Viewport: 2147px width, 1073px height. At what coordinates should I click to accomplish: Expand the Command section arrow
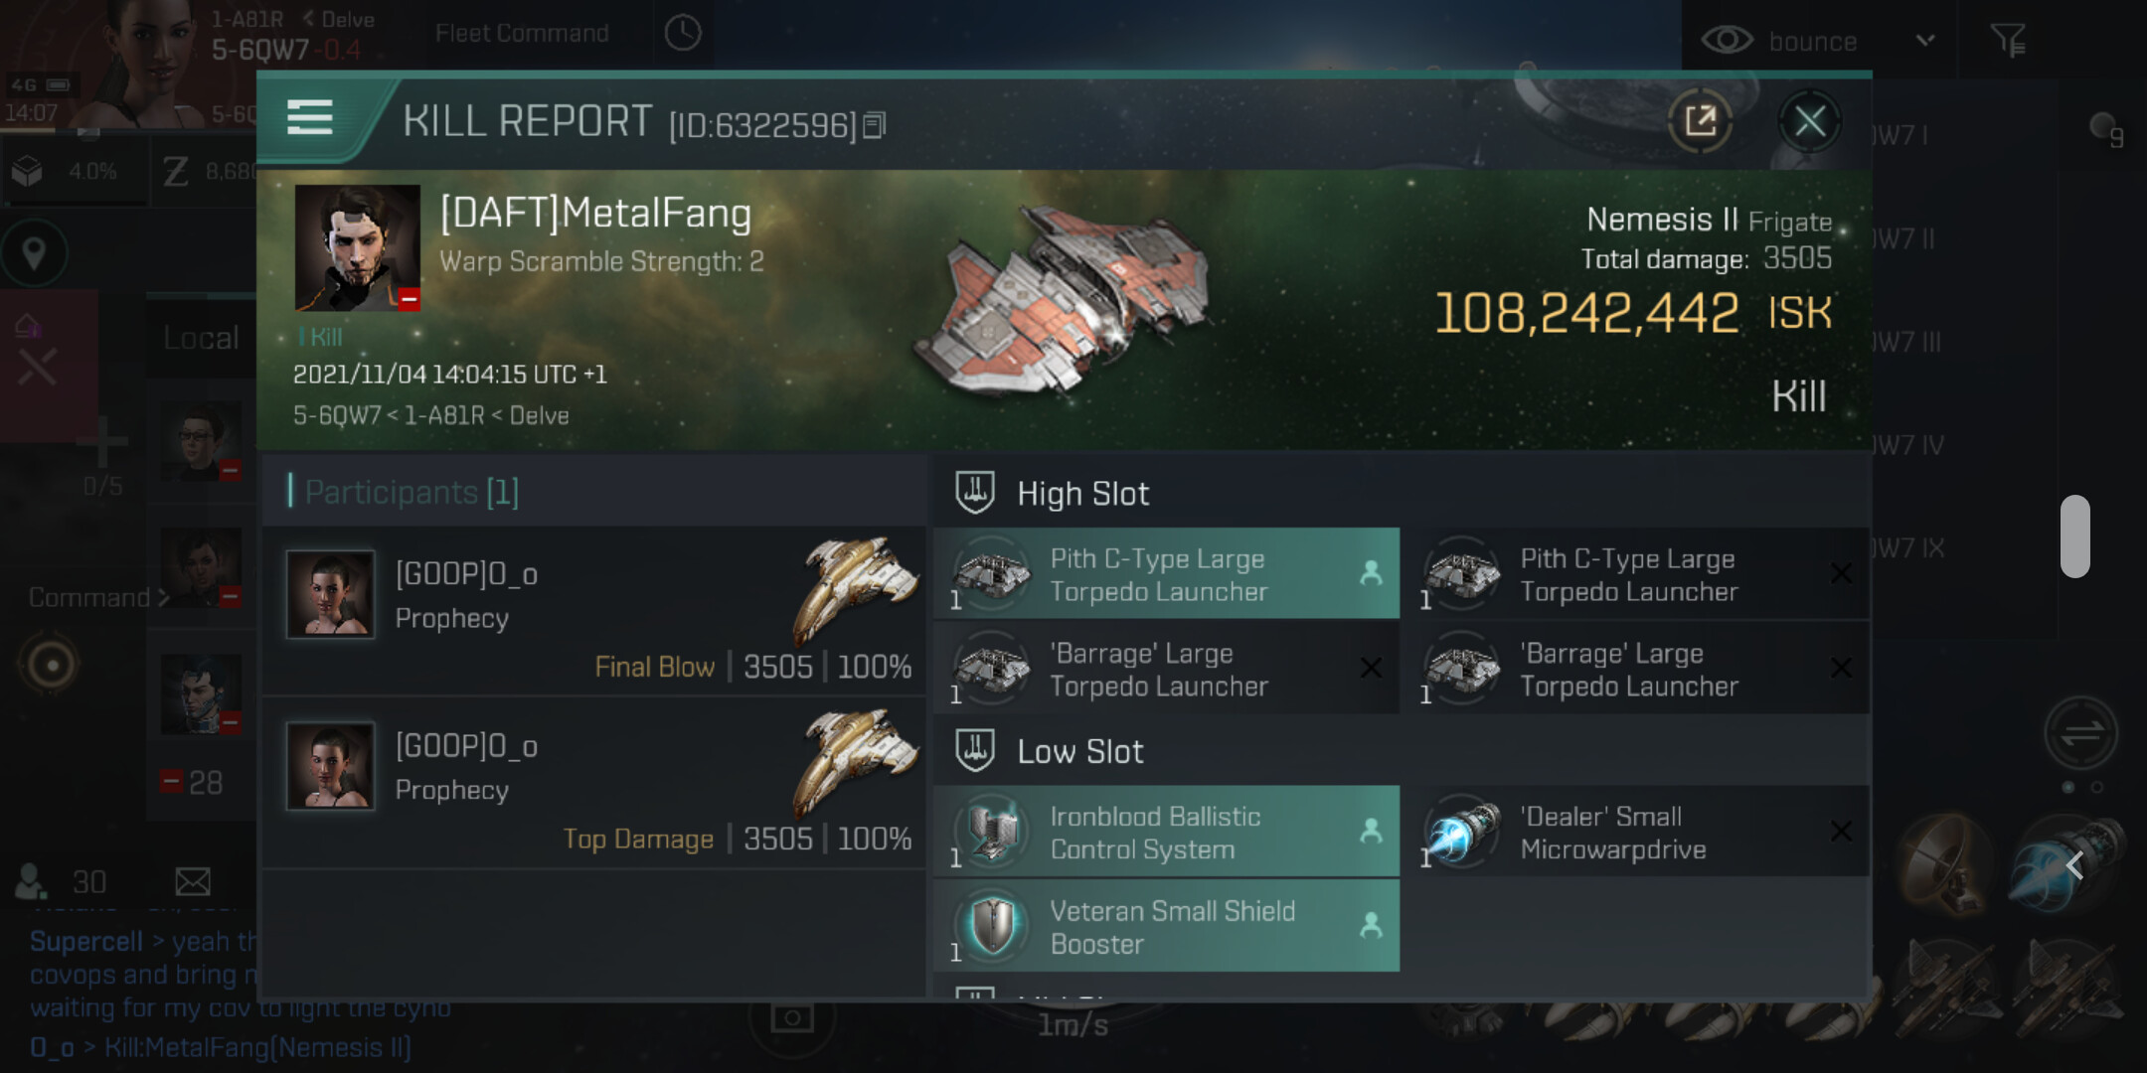pos(164,597)
